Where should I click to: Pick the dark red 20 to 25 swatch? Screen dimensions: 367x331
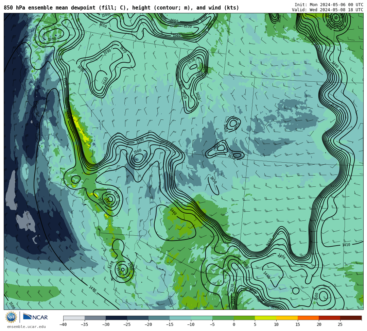330,318
